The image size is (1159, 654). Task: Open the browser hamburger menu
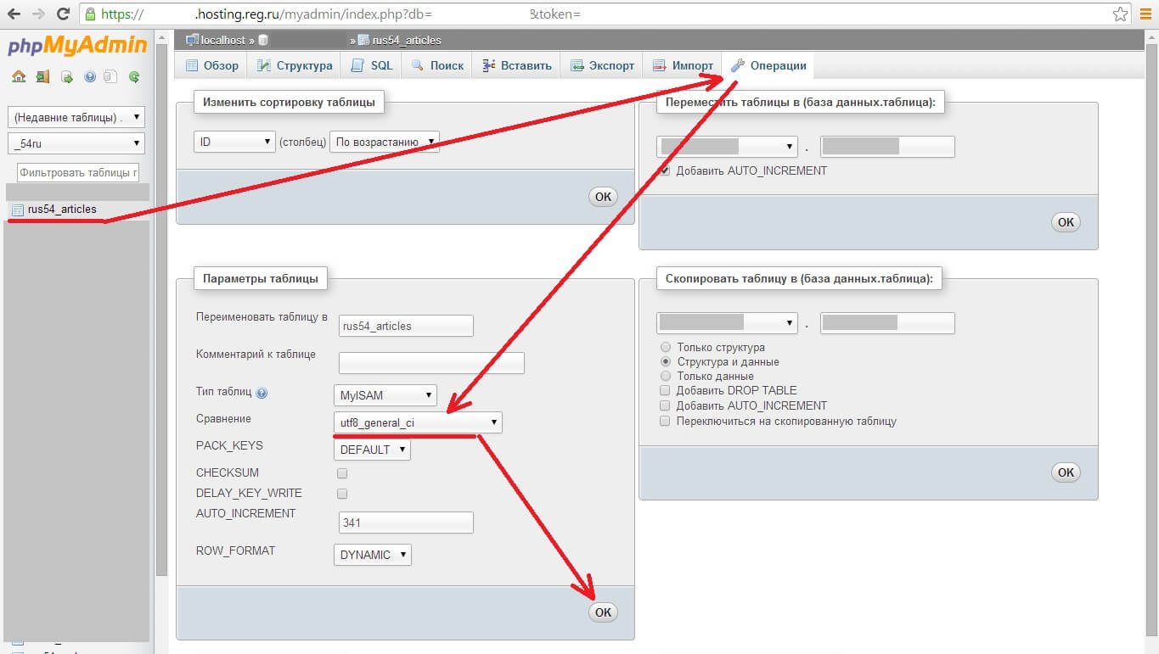coord(1145,14)
